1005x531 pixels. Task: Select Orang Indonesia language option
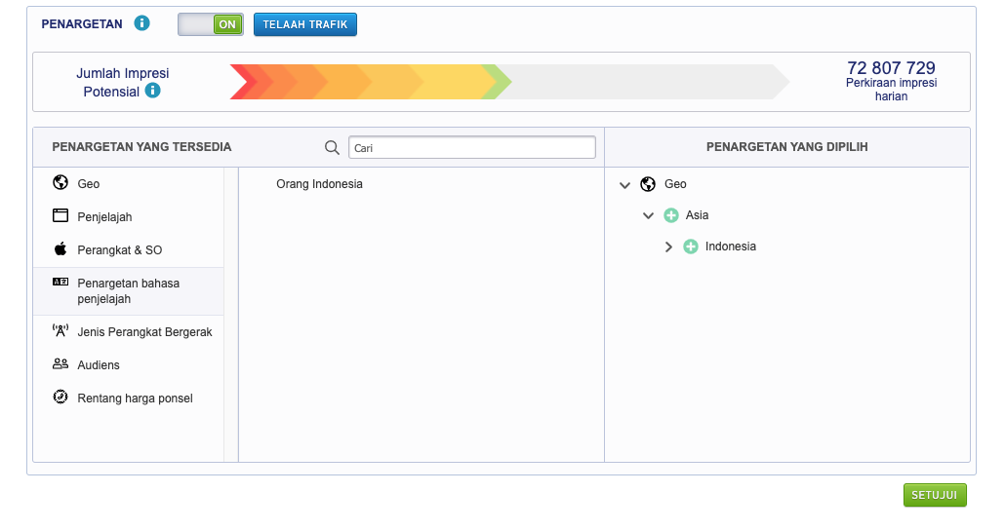click(319, 184)
